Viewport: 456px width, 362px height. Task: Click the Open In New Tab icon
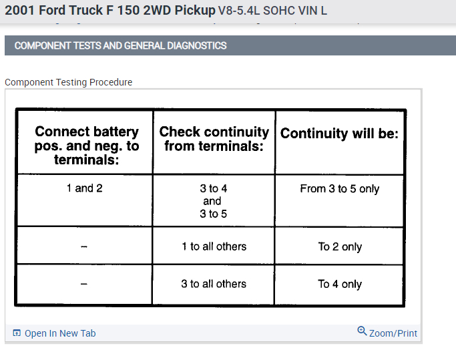[x=17, y=333]
